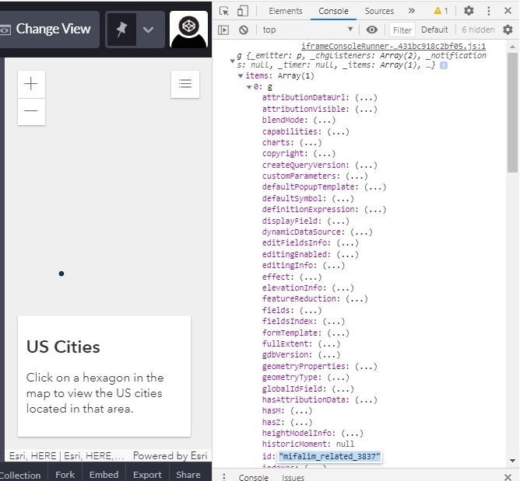The width and height of the screenshot is (520, 481).
Task: Switch to the Sources tab
Action: point(379,11)
